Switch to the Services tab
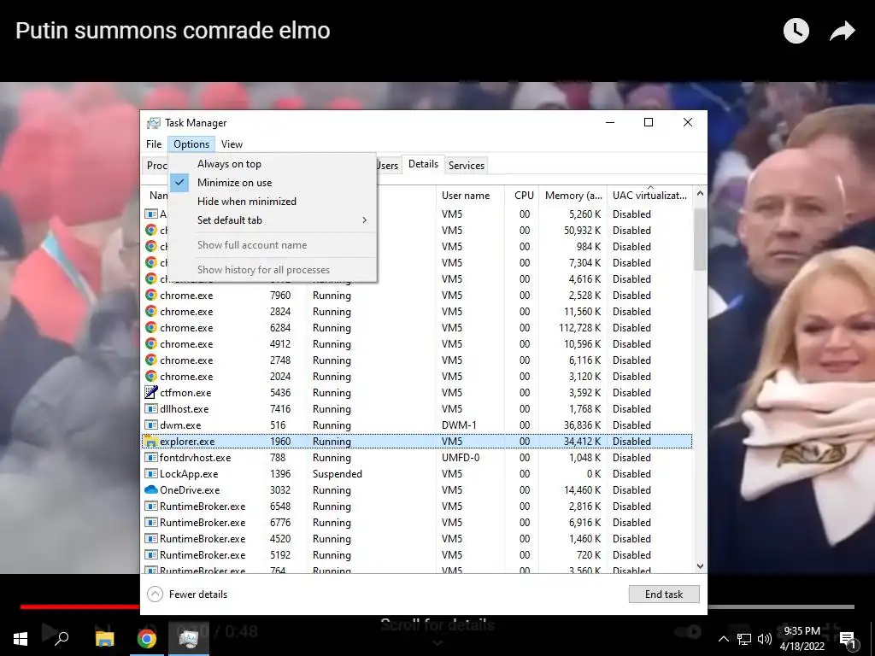Image resolution: width=875 pixels, height=656 pixels. [467, 166]
